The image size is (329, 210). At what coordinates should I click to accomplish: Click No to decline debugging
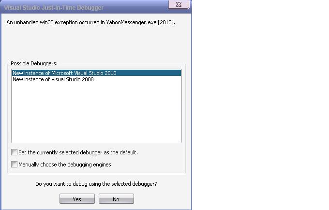pos(116,199)
